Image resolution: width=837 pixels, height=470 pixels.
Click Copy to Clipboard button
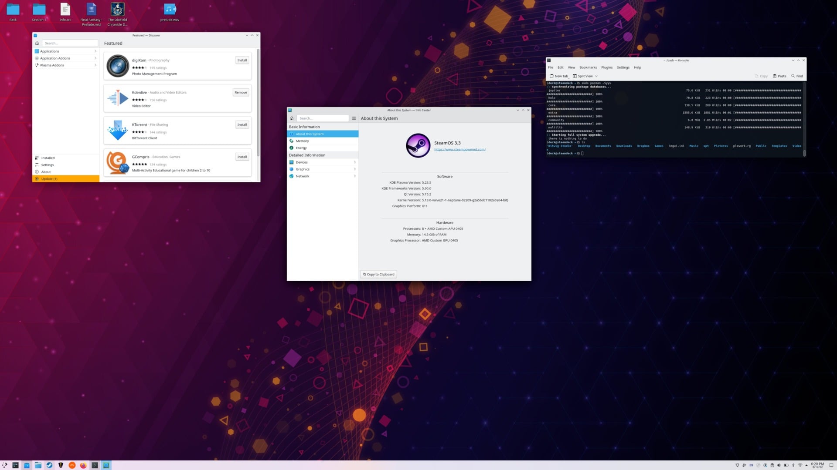pyautogui.click(x=378, y=275)
